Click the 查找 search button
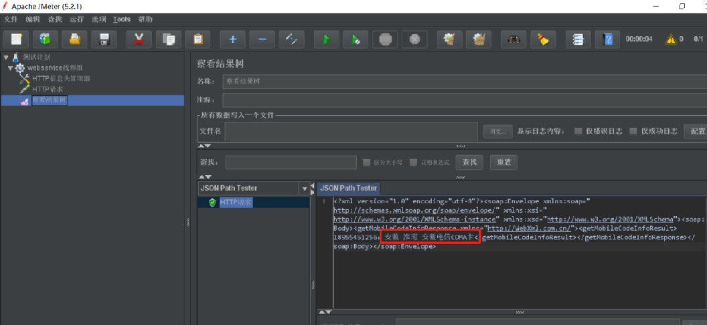Image resolution: width=707 pixels, height=325 pixels. point(469,162)
